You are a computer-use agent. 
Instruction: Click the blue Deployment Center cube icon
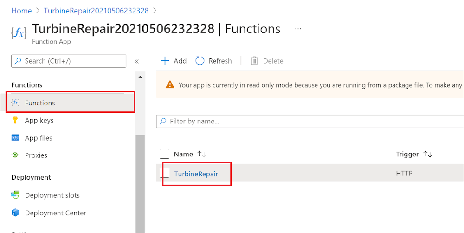[x=15, y=213]
